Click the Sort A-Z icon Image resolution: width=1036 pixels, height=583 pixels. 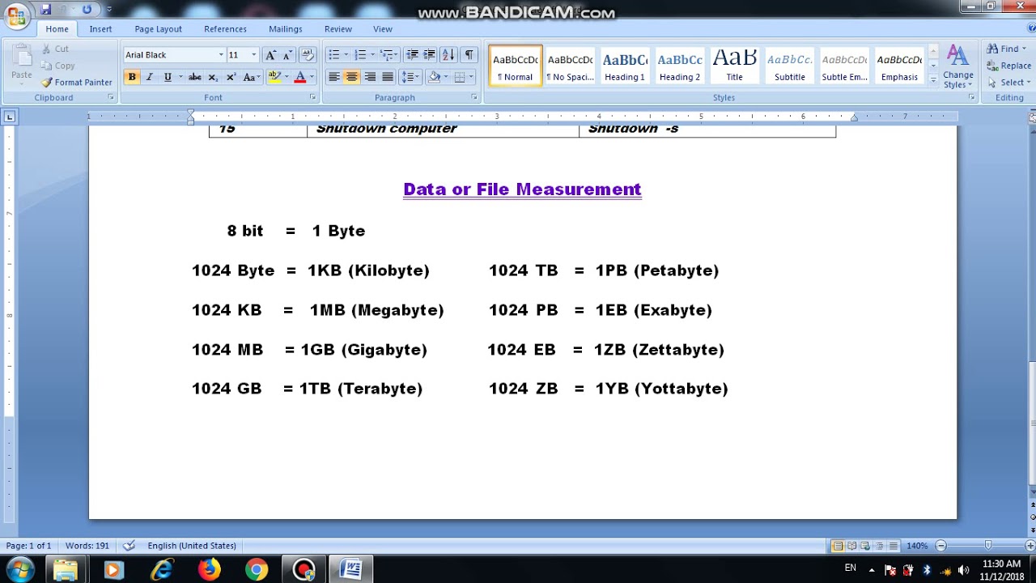click(x=448, y=55)
